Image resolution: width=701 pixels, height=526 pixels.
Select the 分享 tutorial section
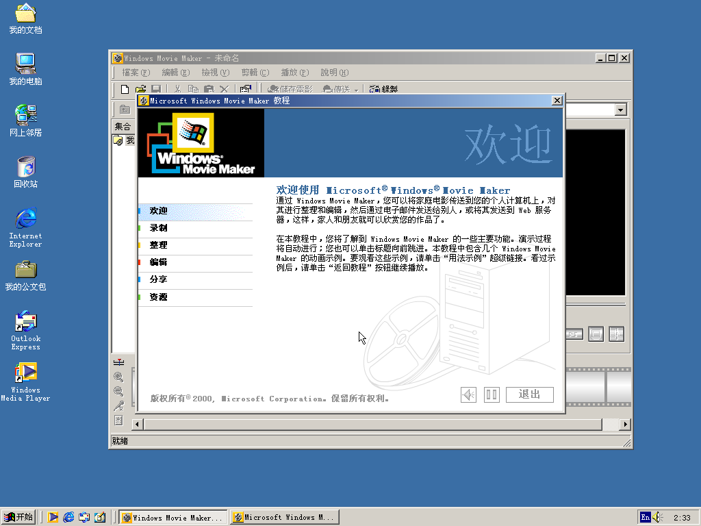[195, 279]
